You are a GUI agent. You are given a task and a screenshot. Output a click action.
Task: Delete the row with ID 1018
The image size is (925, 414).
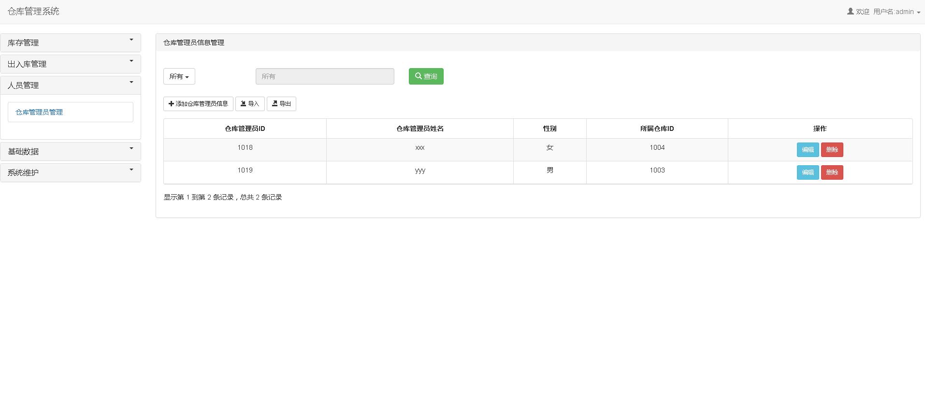pos(832,150)
